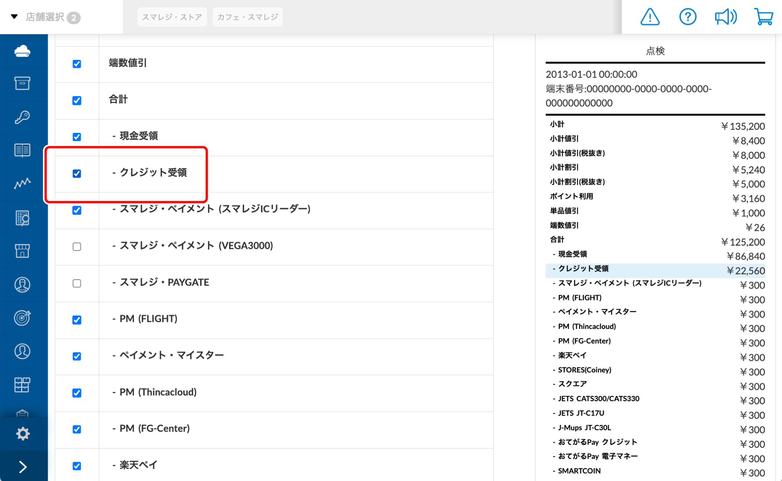Image resolution: width=782 pixels, height=481 pixels.
Task: Open the shopping cart icon
Action: coord(764,17)
